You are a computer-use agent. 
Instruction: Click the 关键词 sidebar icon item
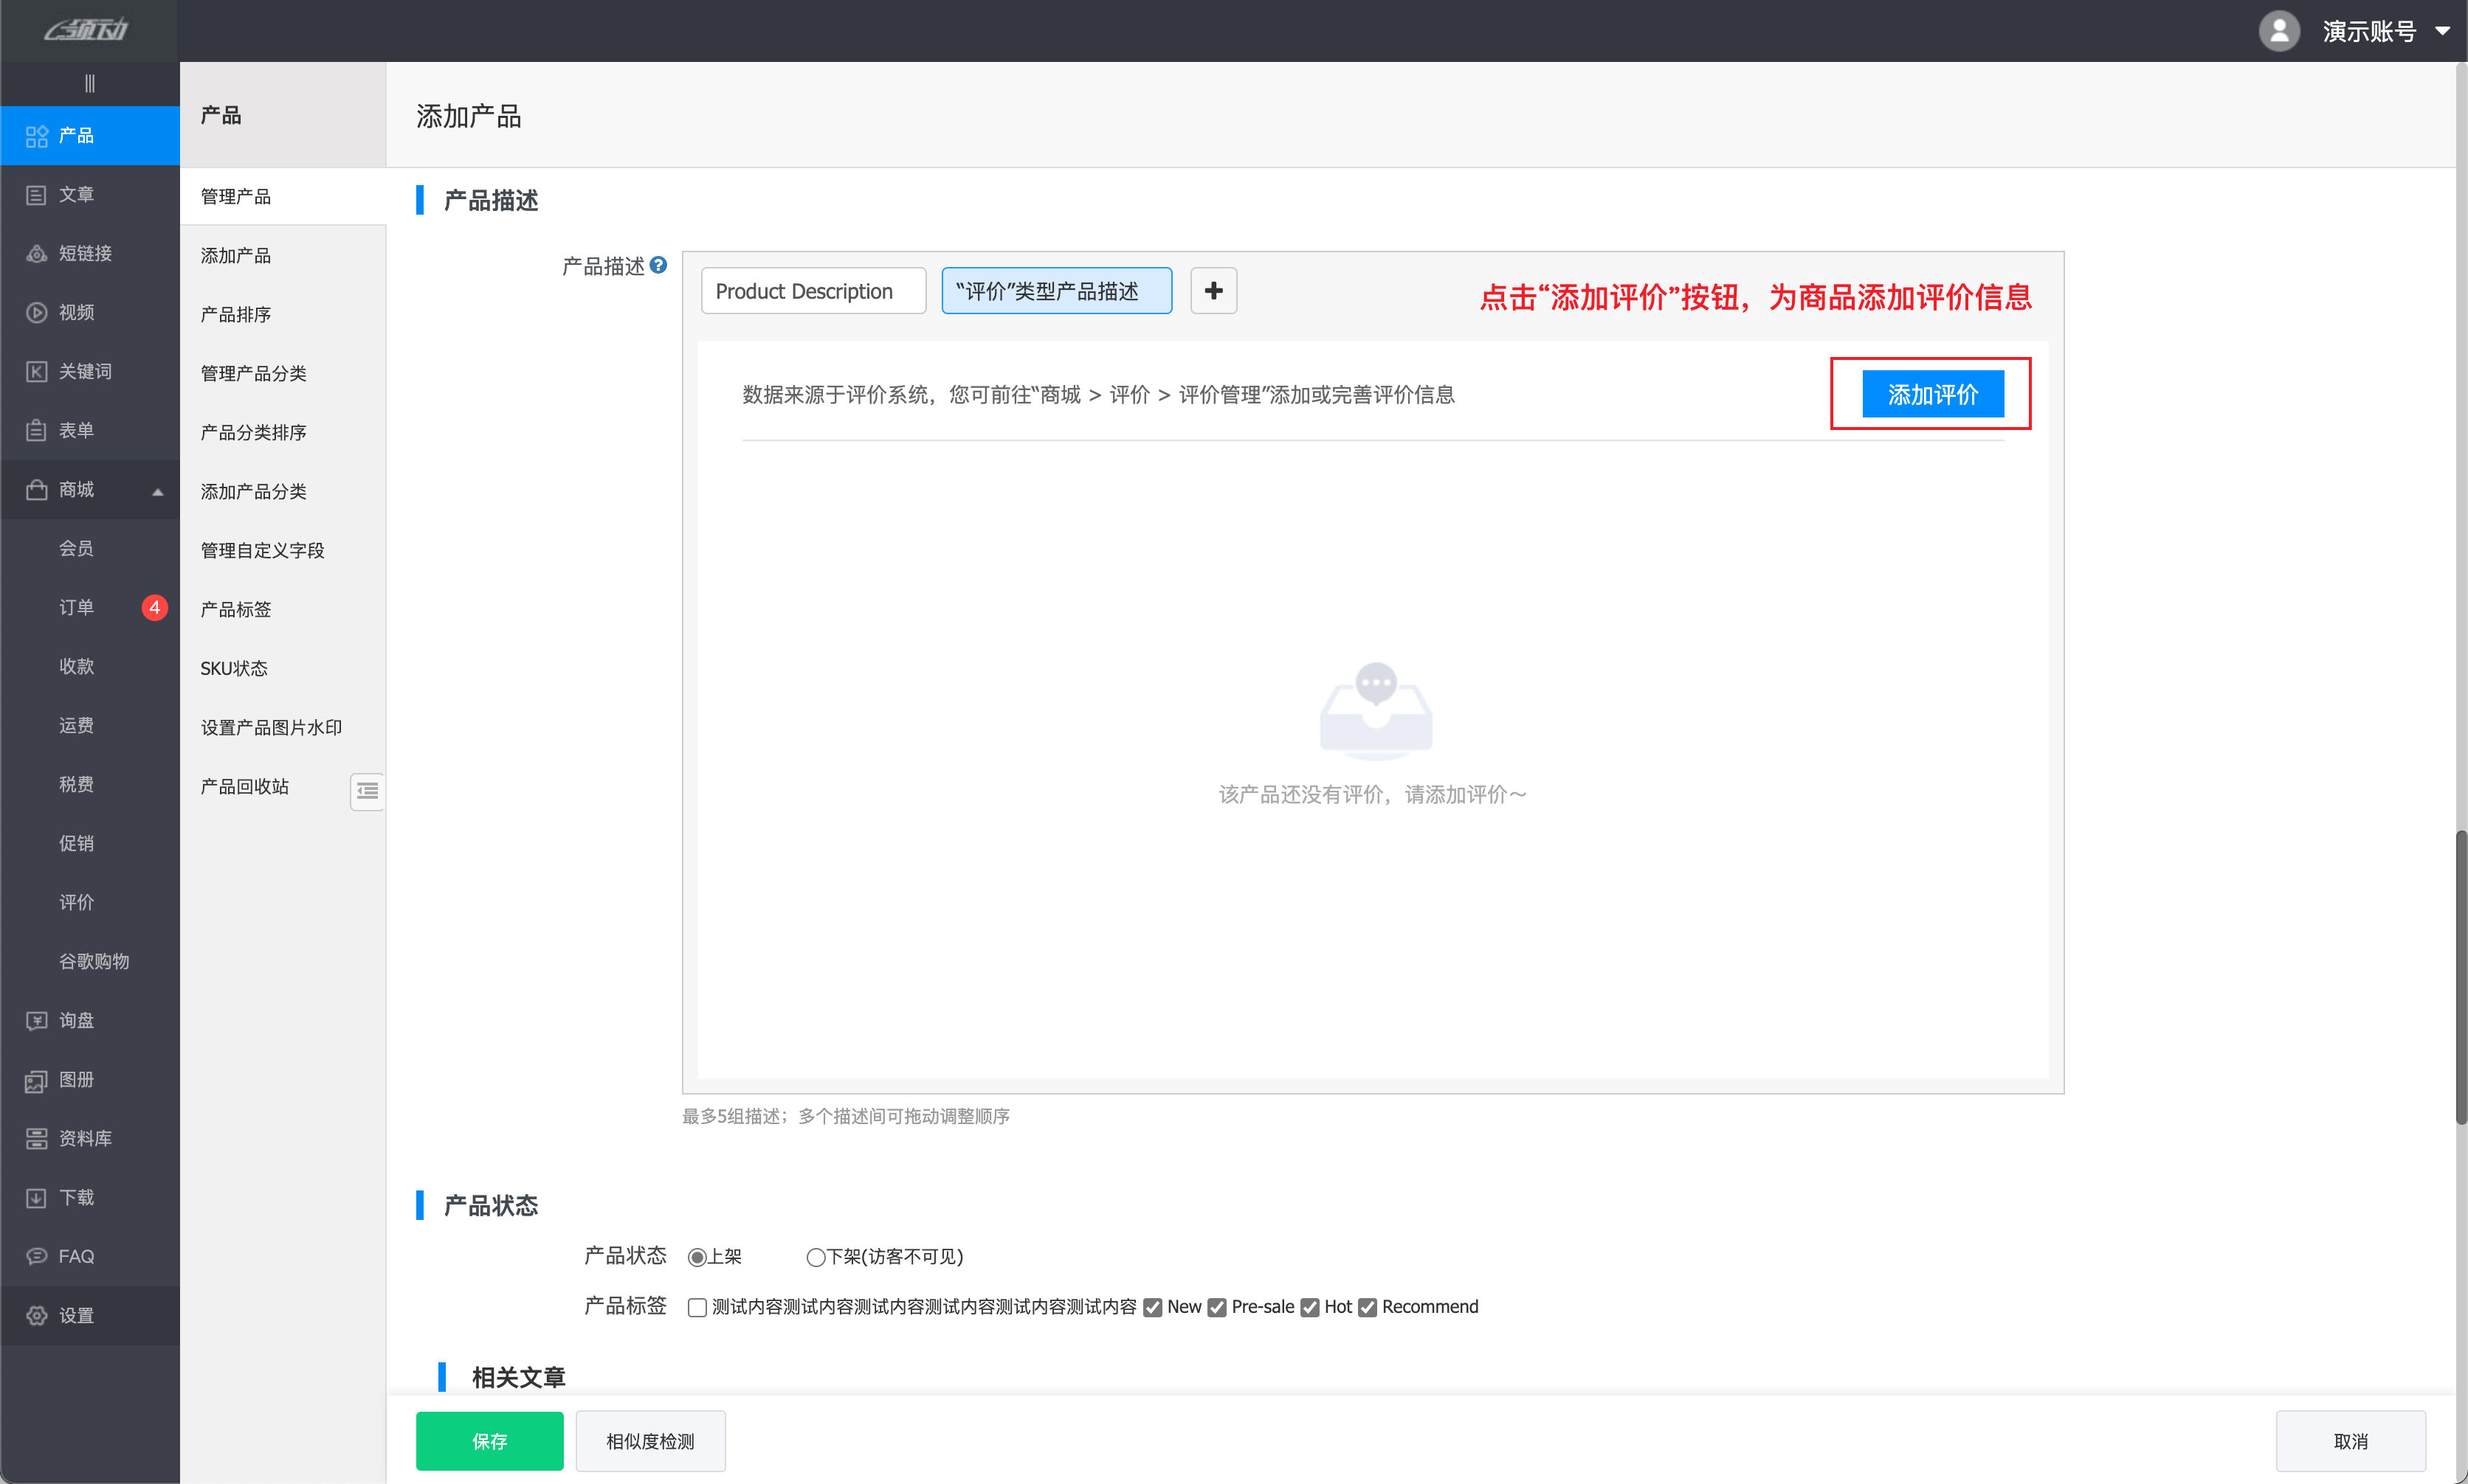click(37, 371)
